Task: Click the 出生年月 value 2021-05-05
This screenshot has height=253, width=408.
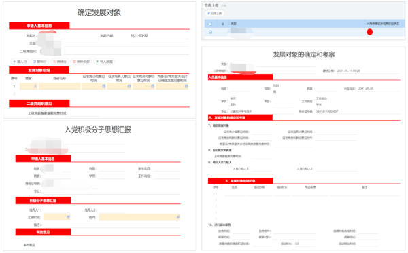Action: click(366, 89)
